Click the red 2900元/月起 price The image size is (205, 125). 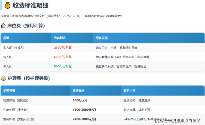point(63,47)
